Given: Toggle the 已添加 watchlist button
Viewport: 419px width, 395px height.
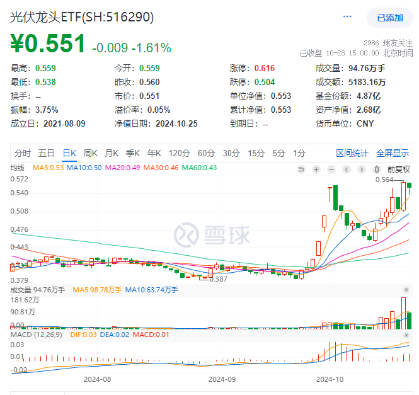Looking at the screenshot, I should coord(390,18).
